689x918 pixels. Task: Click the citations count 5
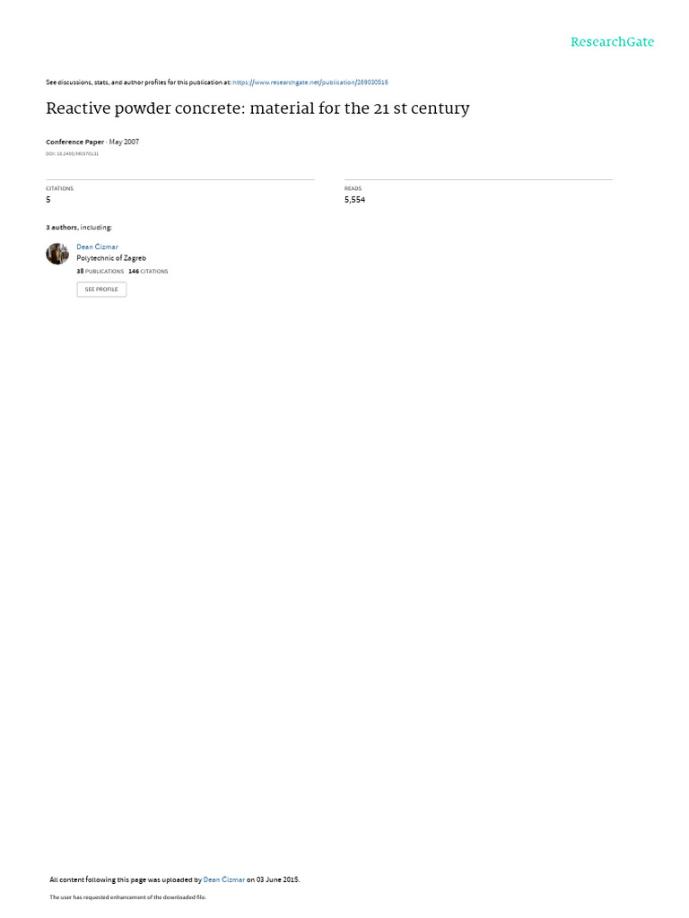click(x=48, y=200)
